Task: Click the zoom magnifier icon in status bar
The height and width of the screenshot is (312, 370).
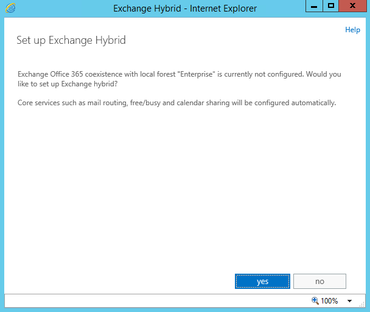Action: (x=315, y=300)
